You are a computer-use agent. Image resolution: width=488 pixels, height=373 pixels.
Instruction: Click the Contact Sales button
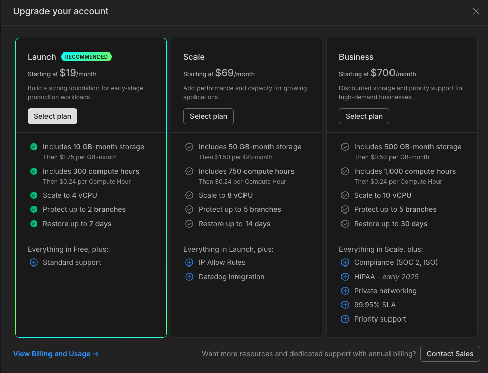450,354
